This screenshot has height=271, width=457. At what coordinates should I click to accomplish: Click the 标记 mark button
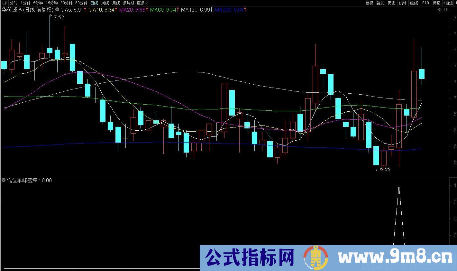[436, 3]
